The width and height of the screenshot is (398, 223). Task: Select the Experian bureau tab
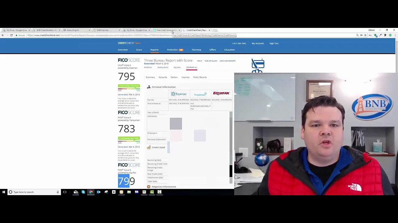[148, 68]
